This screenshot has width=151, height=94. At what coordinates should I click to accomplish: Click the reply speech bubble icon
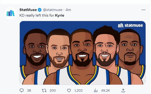pos(22,90)
